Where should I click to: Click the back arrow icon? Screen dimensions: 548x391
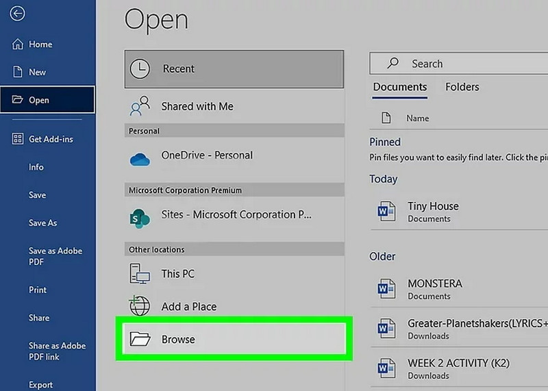coord(18,14)
